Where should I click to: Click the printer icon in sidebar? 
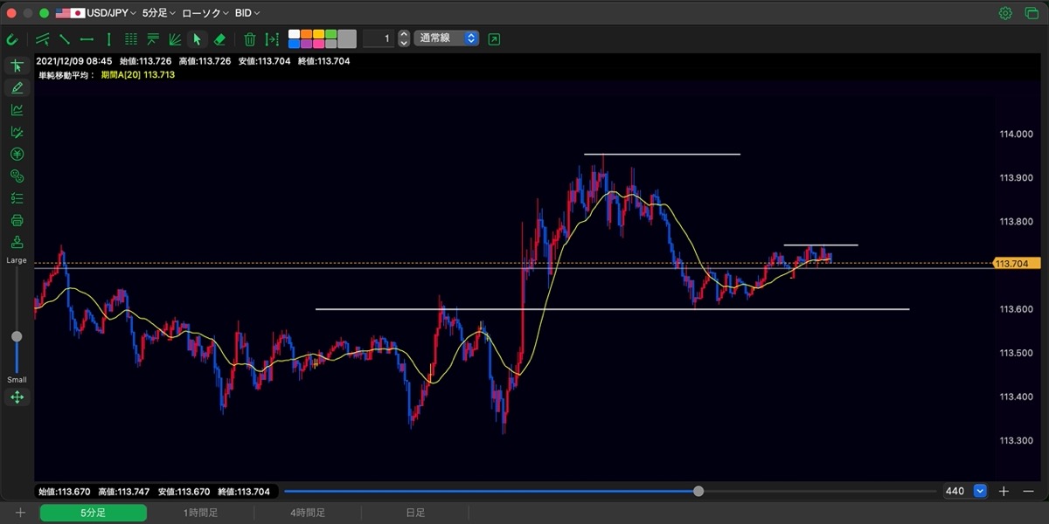point(17,220)
